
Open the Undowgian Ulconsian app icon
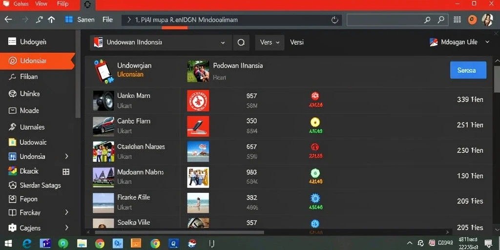coord(104,71)
